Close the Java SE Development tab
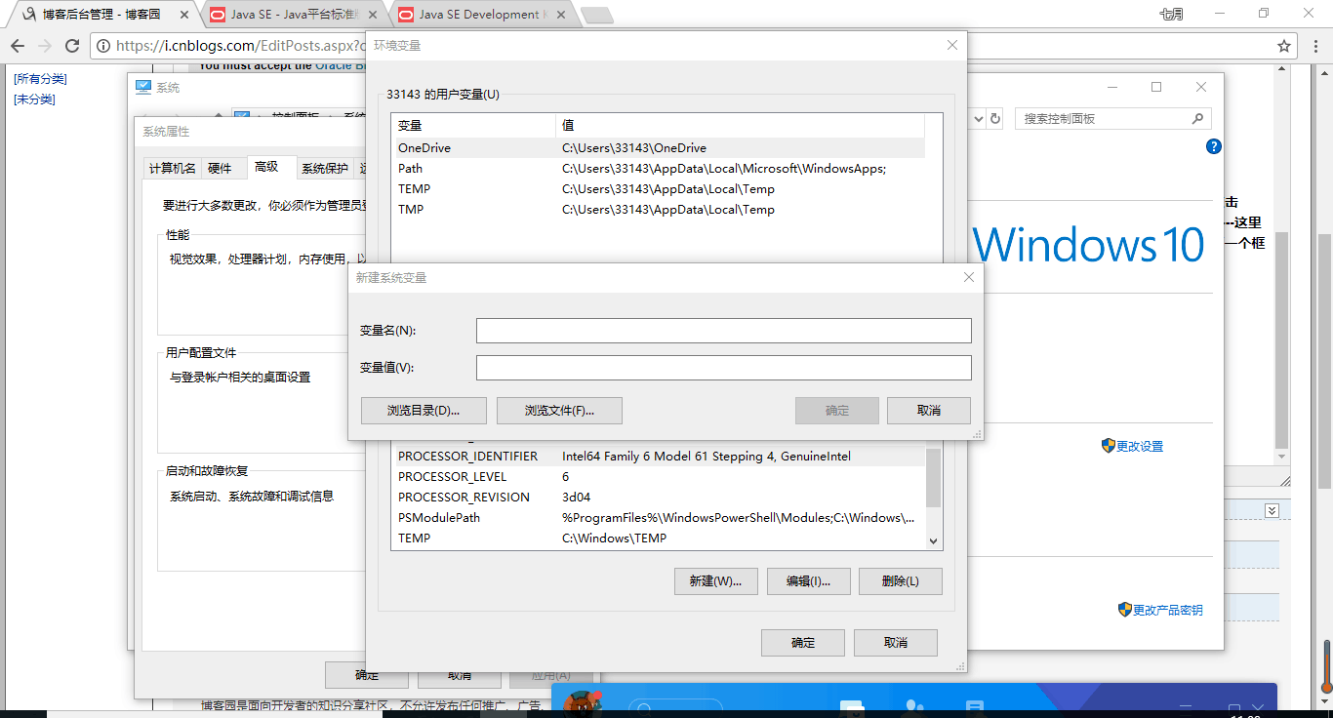The height and width of the screenshot is (718, 1333). (559, 15)
